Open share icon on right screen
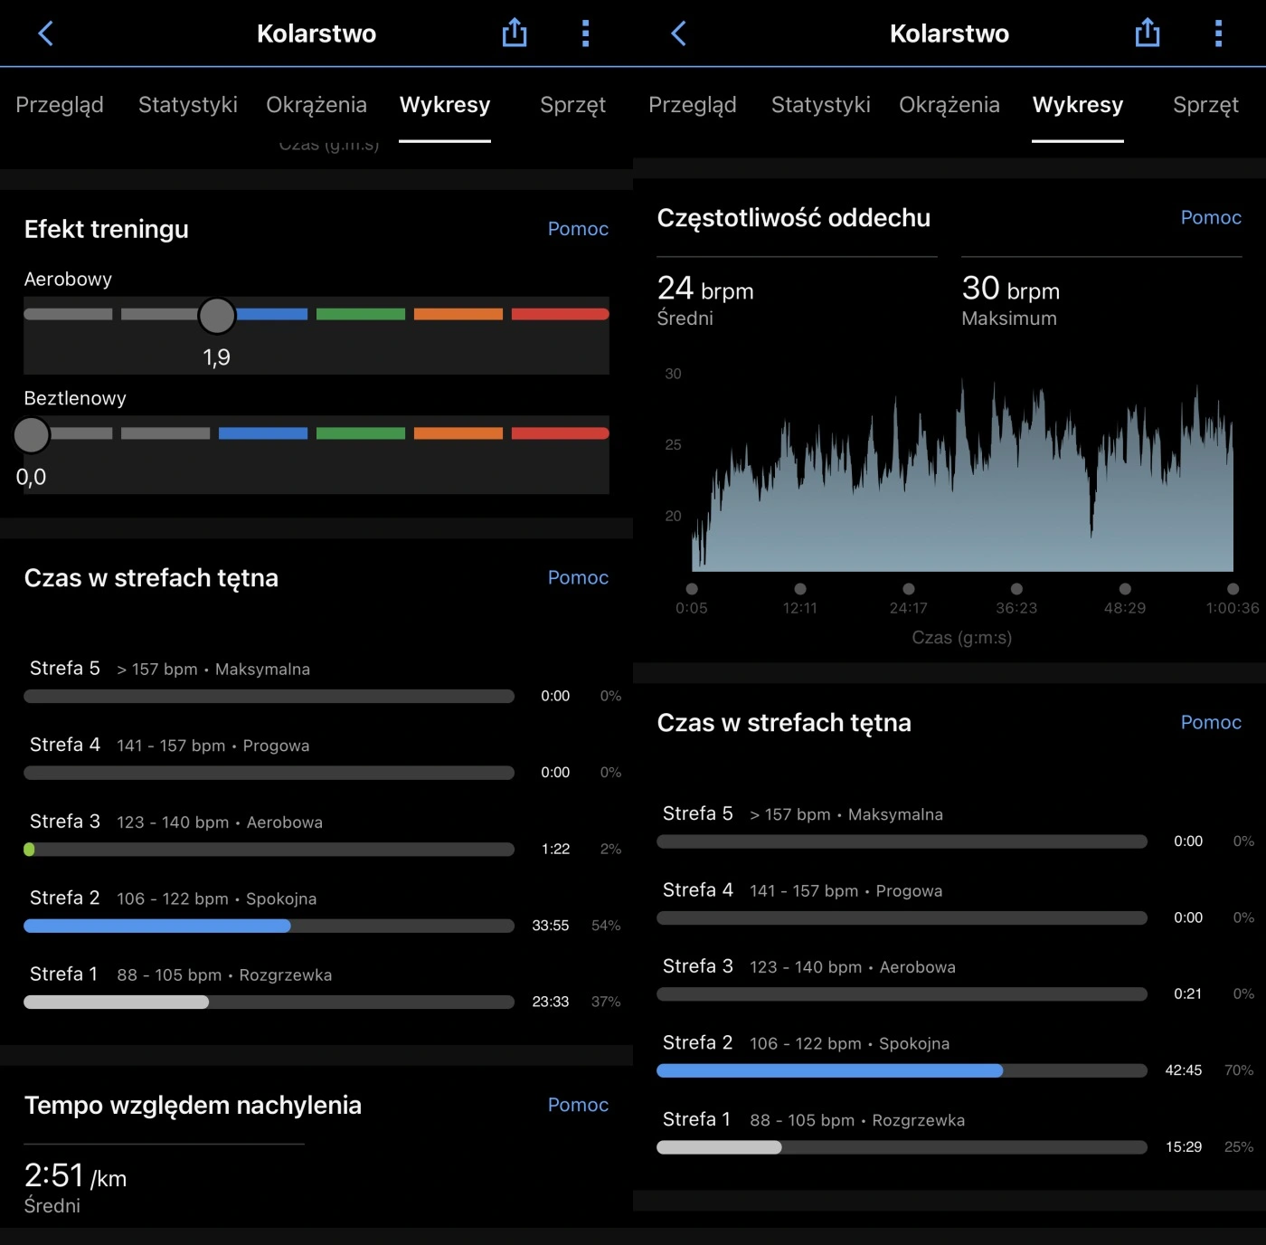The image size is (1266, 1245). 1148,33
